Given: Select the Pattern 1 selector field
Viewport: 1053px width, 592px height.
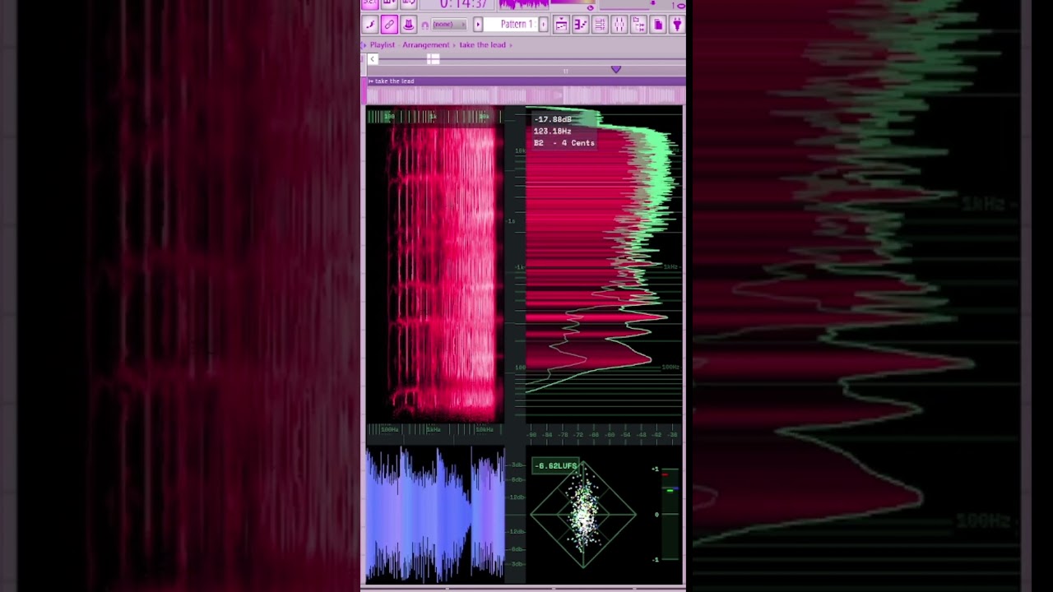Looking at the screenshot, I should [512, 25].
